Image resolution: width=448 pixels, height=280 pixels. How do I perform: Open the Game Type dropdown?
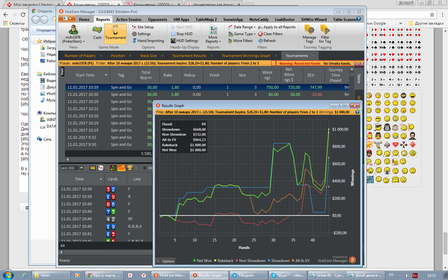click(242, 34)
